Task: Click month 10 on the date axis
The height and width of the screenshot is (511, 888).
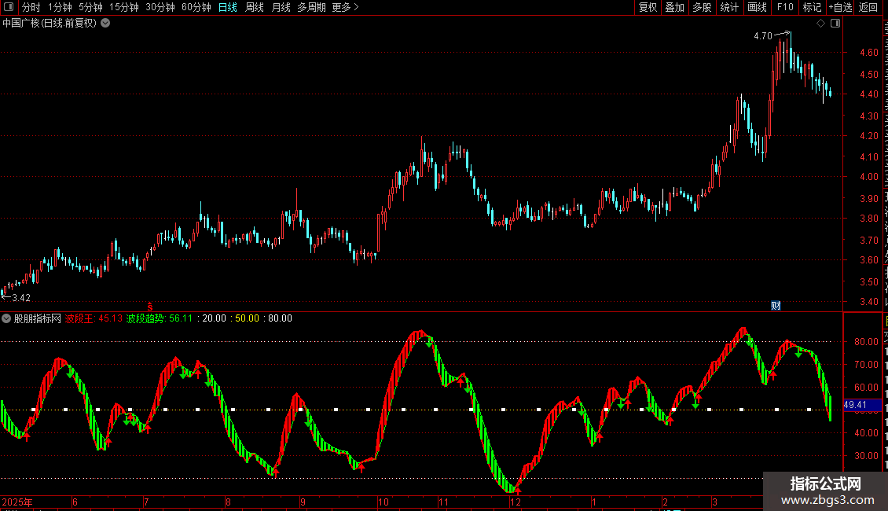Action: [x=383, y=502]
